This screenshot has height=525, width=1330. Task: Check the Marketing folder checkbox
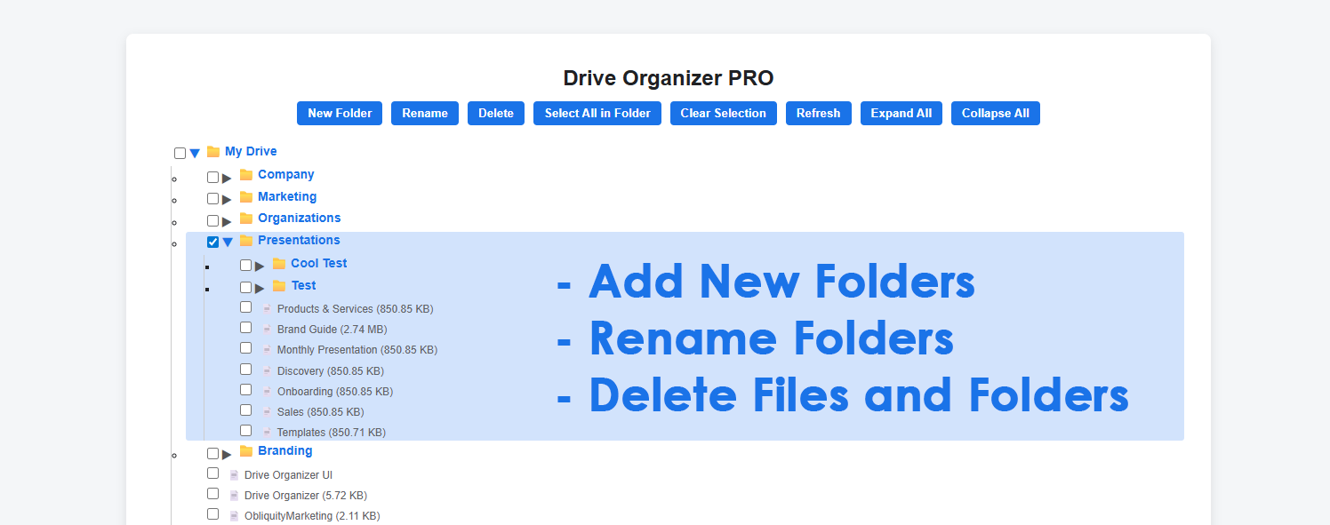(212, 198)
